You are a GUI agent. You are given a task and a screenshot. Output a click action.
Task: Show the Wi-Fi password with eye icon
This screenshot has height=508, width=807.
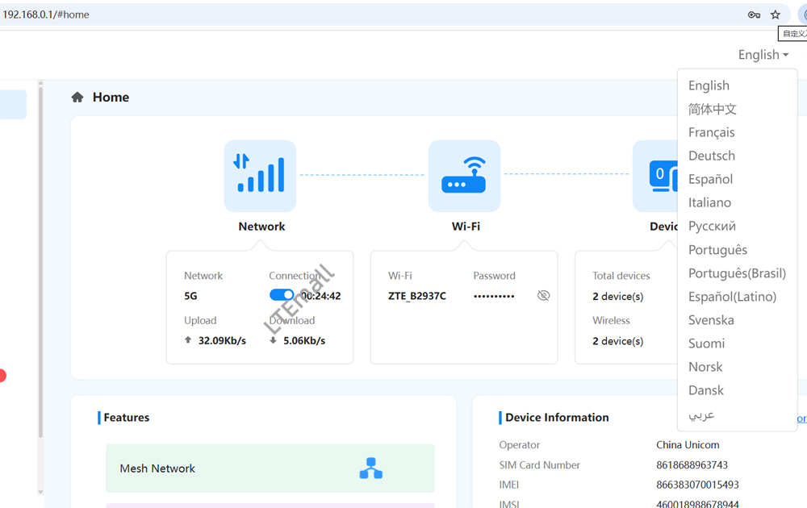543,296
